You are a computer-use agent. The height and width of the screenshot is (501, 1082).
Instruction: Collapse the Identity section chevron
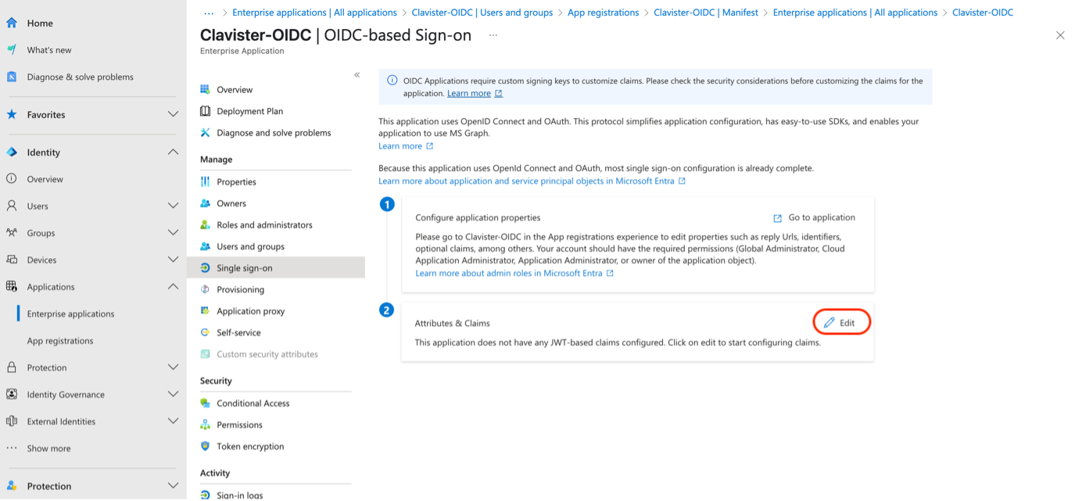173,152
